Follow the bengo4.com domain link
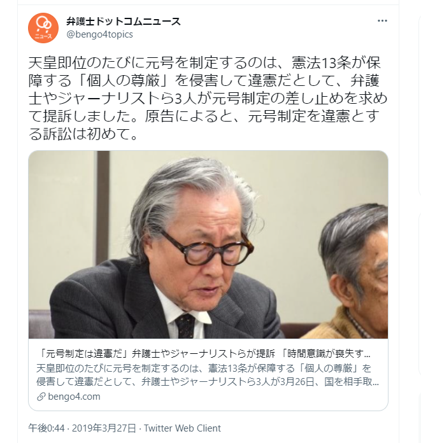Viewport: 421px width, 443px height. [x=74, y=397]
